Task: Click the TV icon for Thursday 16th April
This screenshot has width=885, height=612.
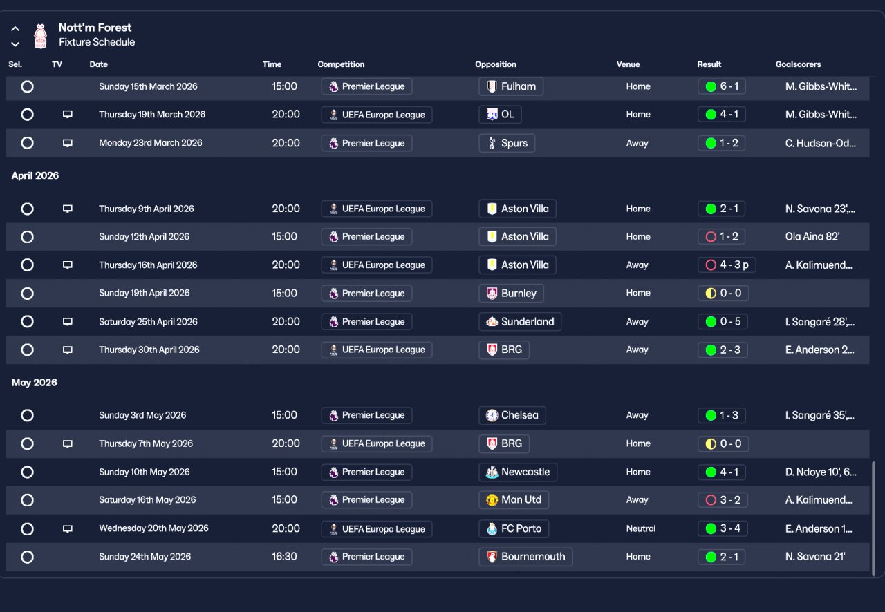Action: 68,265
